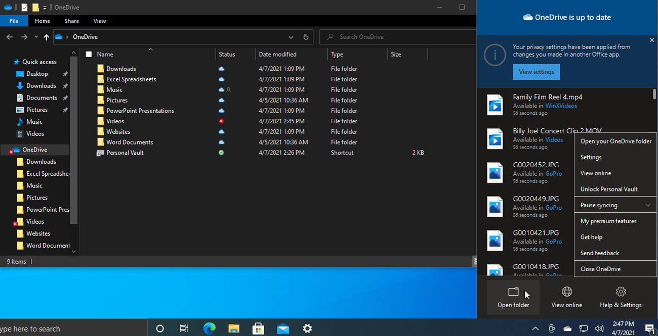Screen dimensions: 658x336
Task: Follow the GoPro link under G0020452.JPG
Action: tap(554, 173)
